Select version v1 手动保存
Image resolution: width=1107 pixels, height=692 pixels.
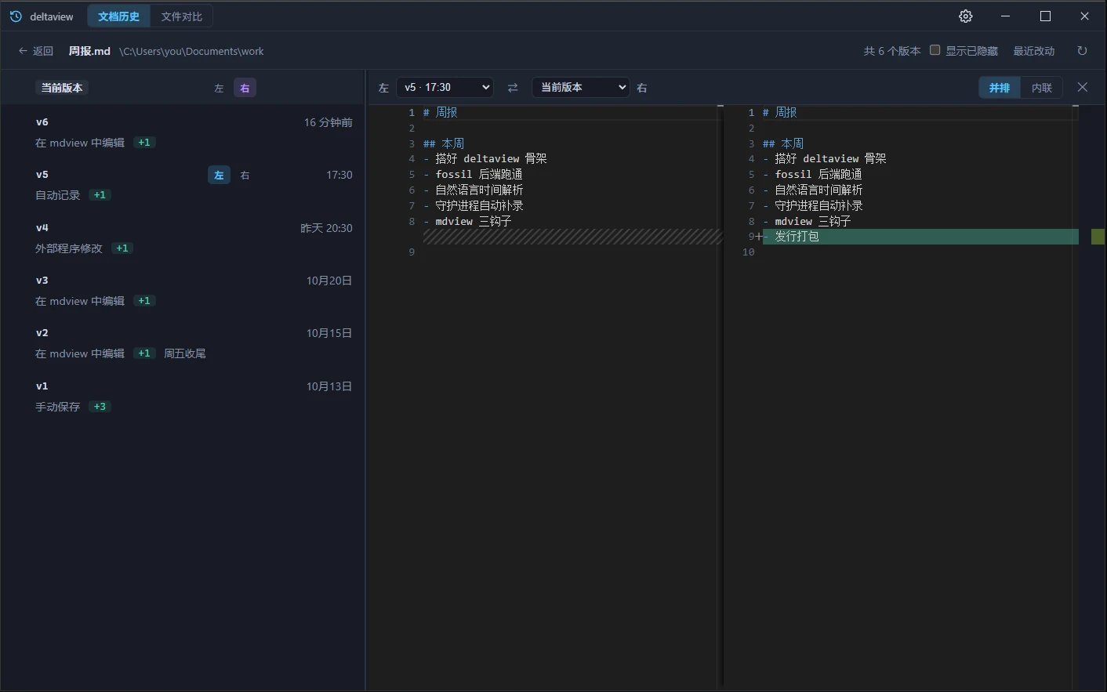[183, 396]
